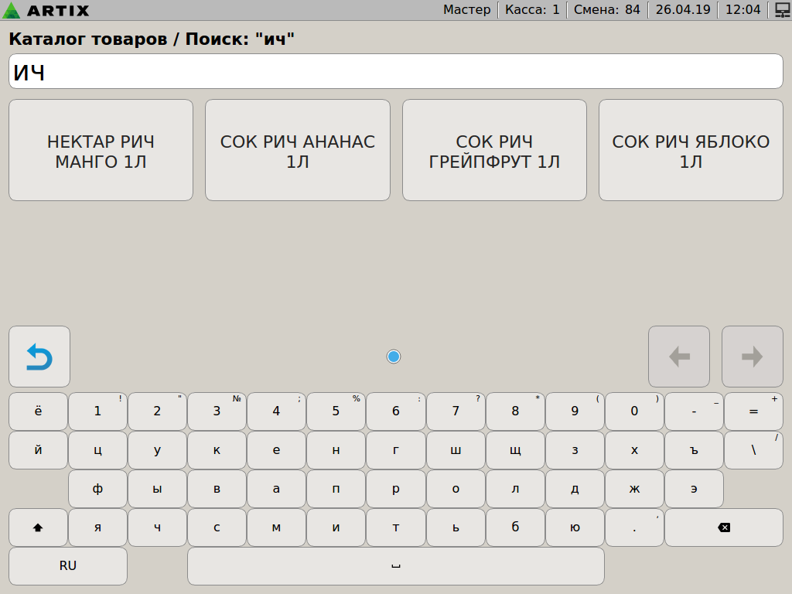This screenshot has width=792, height=594.
Task: Click the Мастер label in the top bar
Action: click(x=466, y=10)
